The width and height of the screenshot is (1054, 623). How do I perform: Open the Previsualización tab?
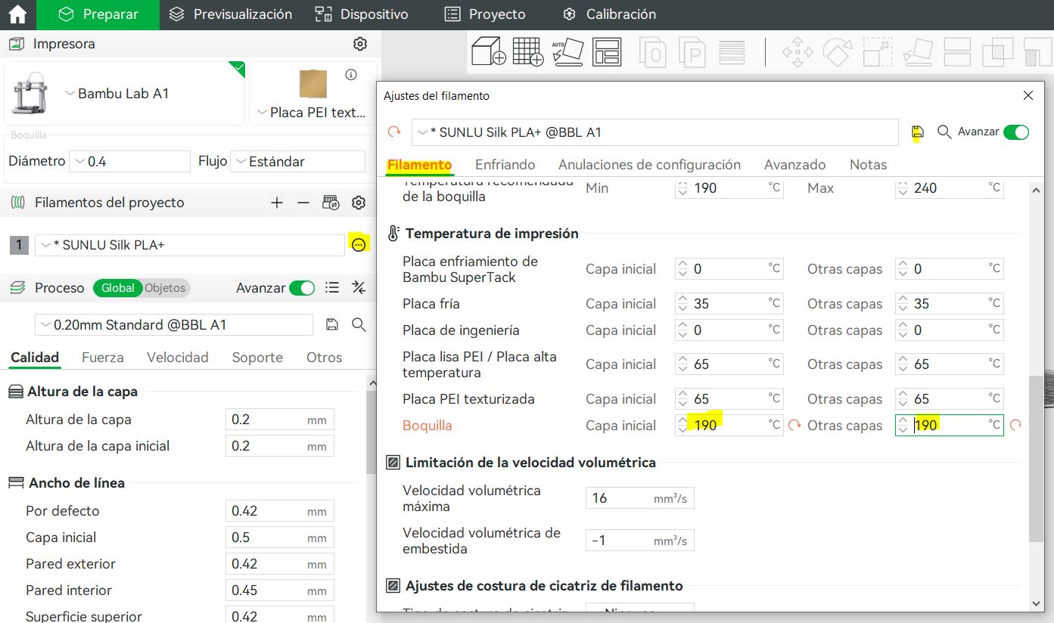point(231,14)
